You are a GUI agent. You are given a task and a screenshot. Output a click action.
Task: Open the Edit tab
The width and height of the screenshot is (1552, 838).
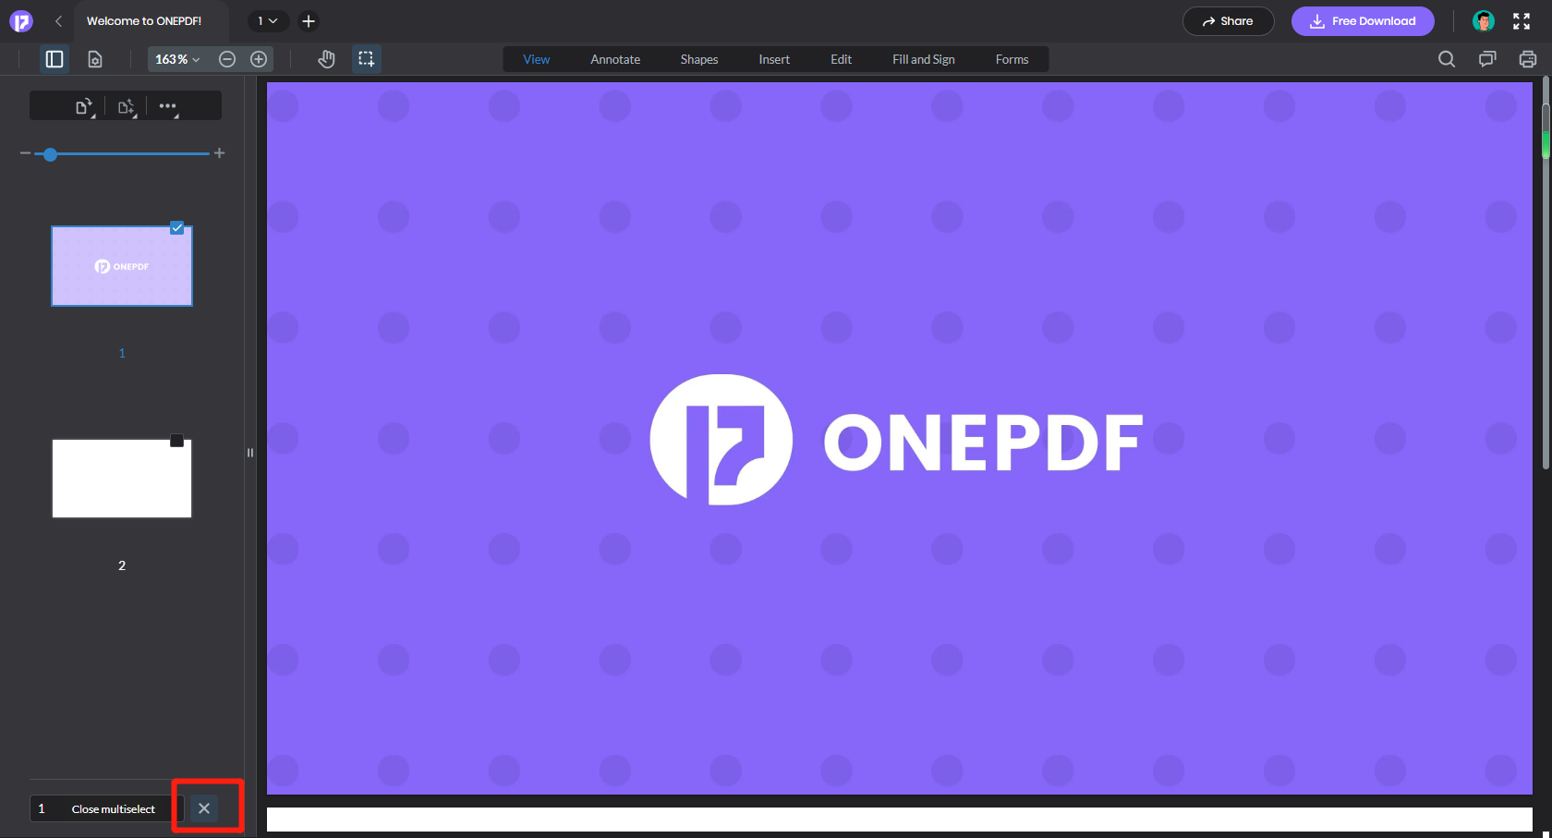(841, 59)
